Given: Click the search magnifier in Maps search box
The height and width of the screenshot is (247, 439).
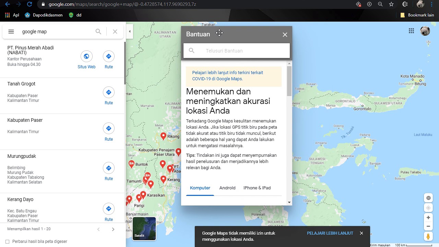Looking at the screenshot, I should click(x=98, y=32).
